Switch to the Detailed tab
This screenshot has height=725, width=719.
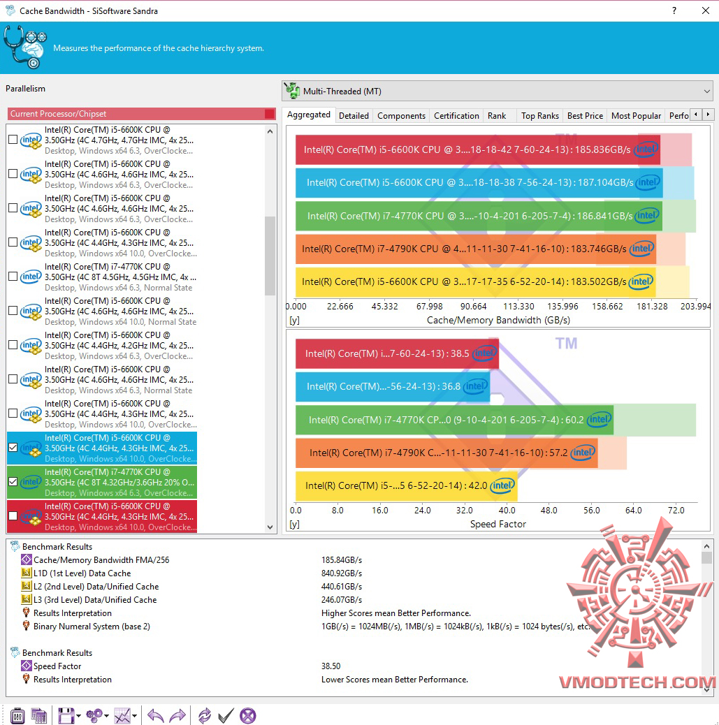tap(354, 115)
